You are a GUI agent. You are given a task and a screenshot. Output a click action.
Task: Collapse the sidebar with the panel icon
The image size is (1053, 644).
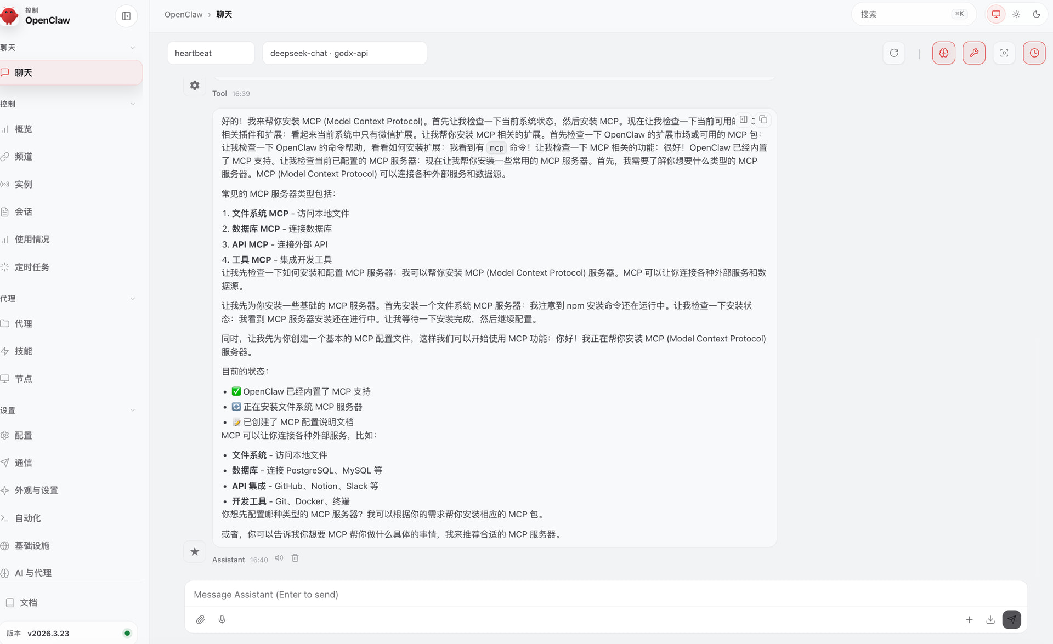pyautogui.click(x=126, y=16)
